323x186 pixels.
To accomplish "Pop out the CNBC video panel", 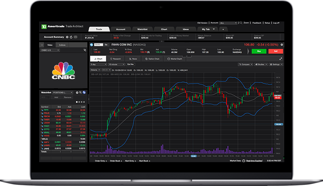I will click(x=85, y=50).
